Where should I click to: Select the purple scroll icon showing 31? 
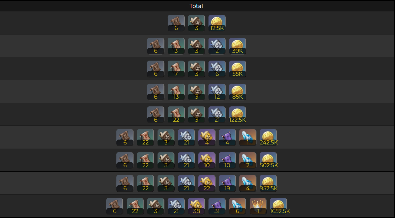point(217,206)
